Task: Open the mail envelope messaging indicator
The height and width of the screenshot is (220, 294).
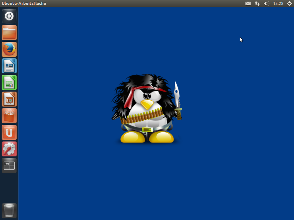Action: tap(248, 3)
